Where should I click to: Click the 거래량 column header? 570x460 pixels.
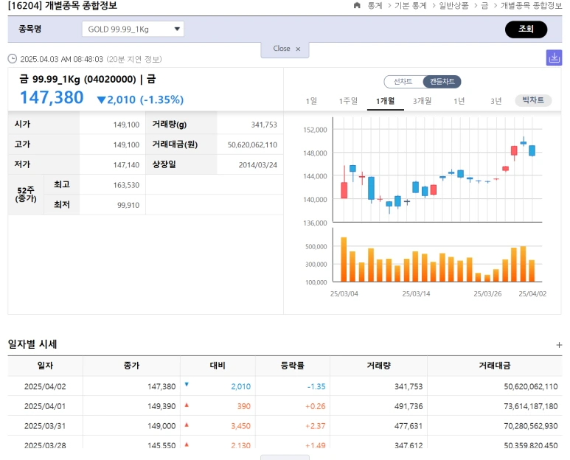point(379,366)
